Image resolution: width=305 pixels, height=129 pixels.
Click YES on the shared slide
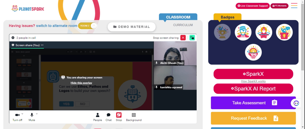66,104
